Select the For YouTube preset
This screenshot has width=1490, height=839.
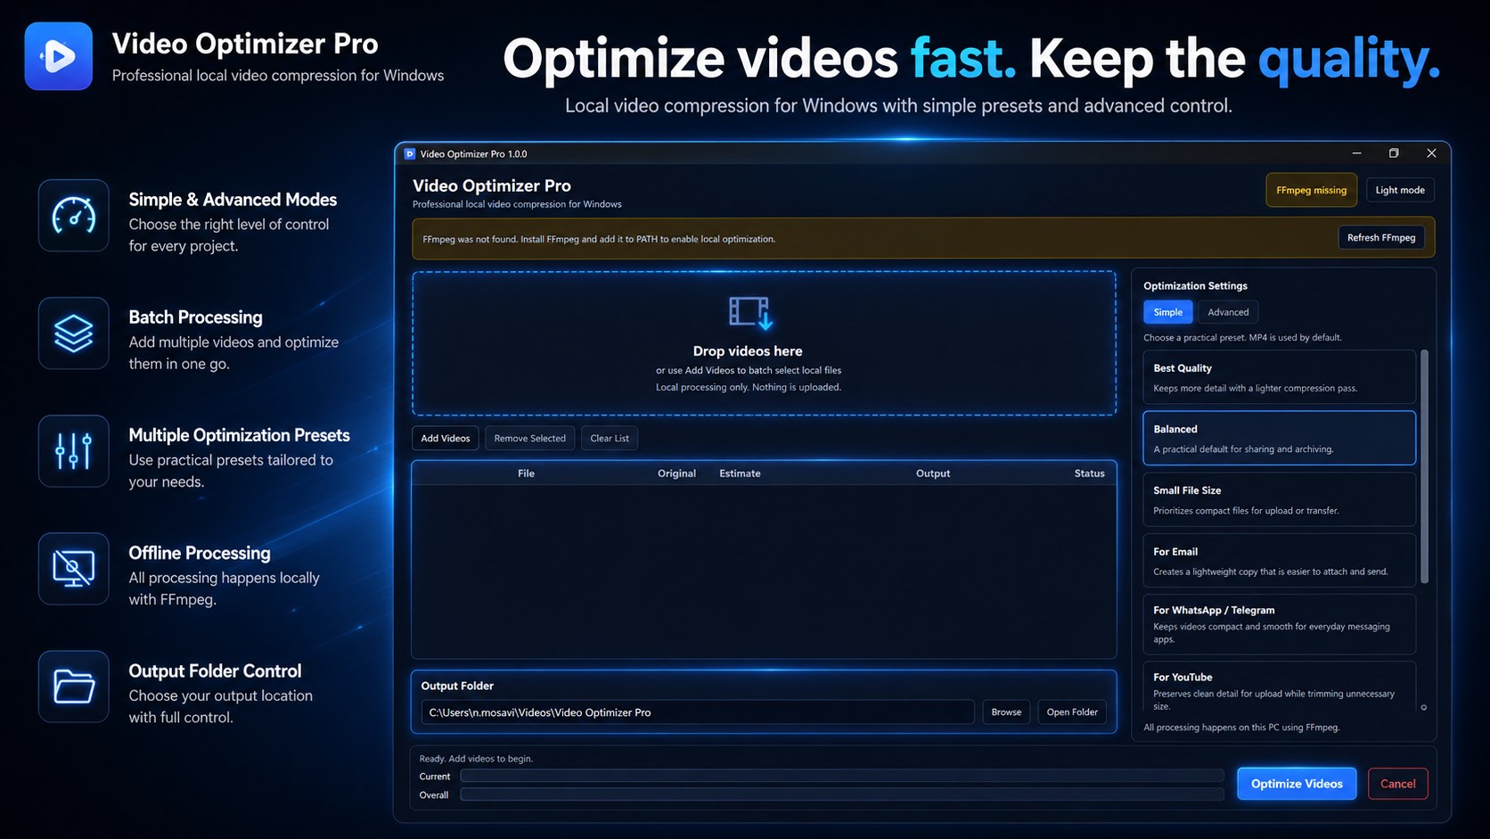tap(1279, 687)
